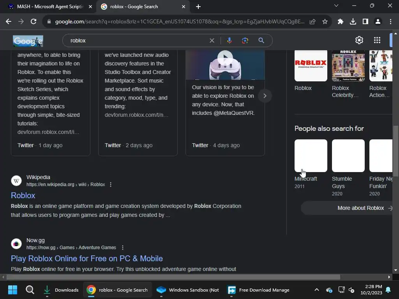Reload the current page

pos(34,22)
